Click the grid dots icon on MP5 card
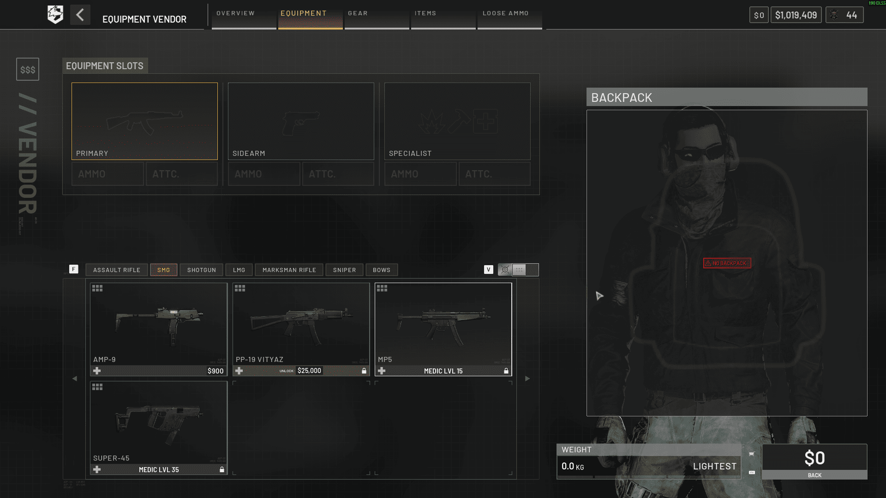Screen dimensions: 886x498 tap(382, 288)
